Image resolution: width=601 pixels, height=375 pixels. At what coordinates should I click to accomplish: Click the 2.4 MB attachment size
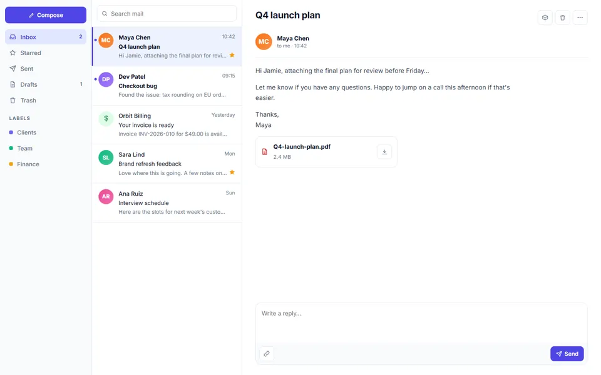[282, 157]
